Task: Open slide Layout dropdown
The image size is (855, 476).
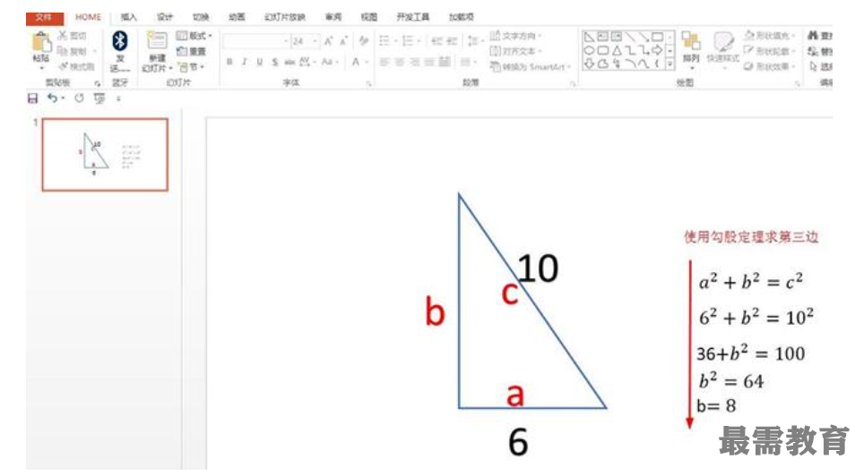Action: point(194,36)
